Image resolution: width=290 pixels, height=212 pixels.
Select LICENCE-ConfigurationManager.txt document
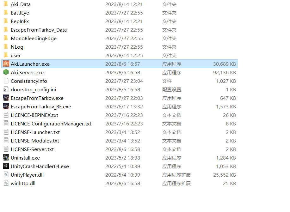[51, 124]
